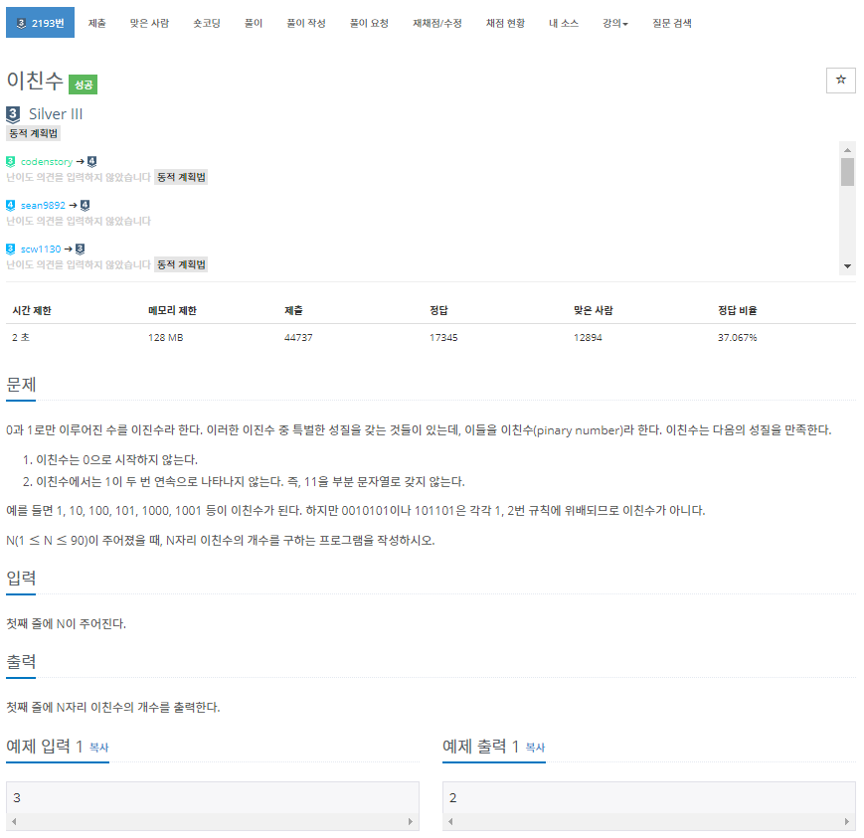Switch to the 숏코딩 tab
The width and height of the screenshot is (864, 838).
pyautogui.click(x=207, y=23)
